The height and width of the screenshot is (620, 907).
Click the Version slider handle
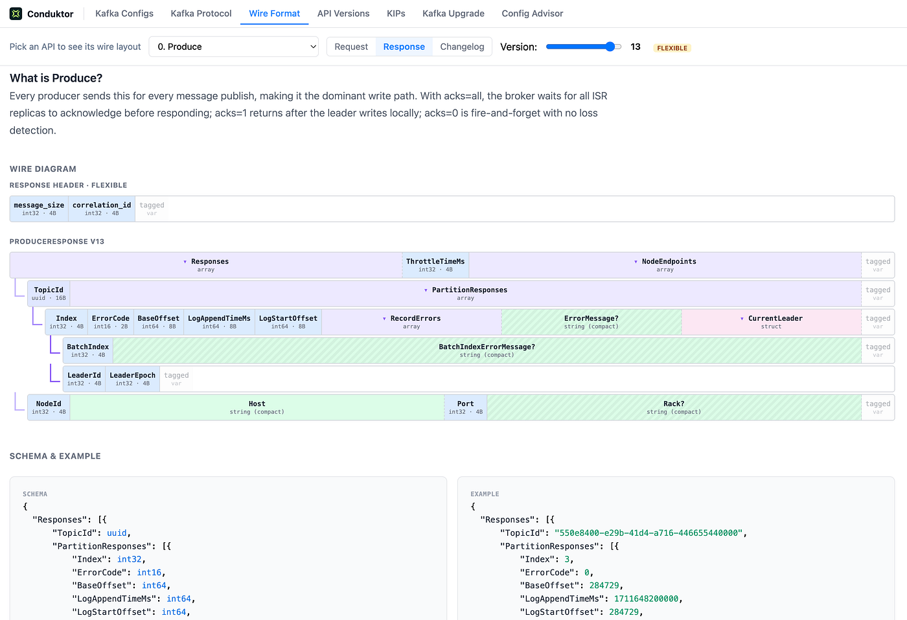(610, 47)
